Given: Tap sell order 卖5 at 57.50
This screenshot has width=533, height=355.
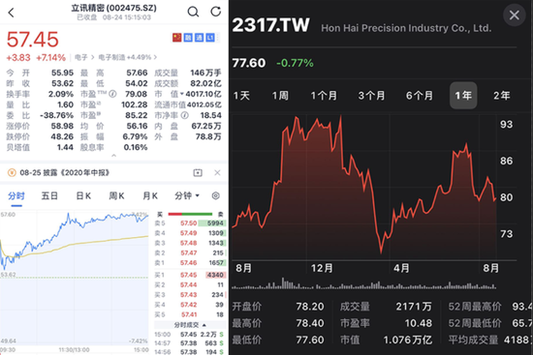Looking at the screenshot, I should [x=189, y=223].
